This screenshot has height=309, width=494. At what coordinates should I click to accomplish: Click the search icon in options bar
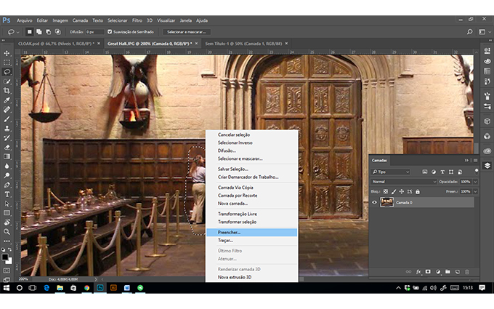pos(470,31)
